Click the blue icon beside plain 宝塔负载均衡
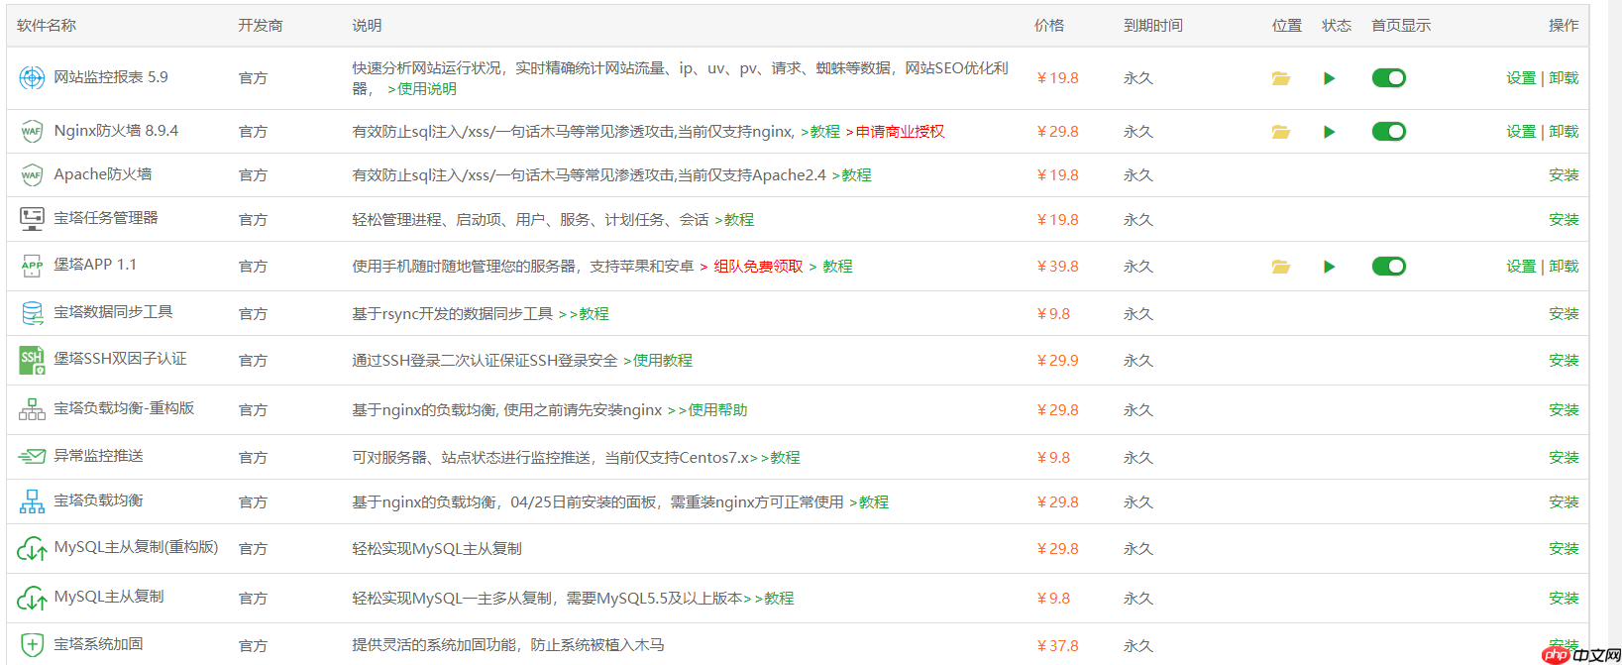 32,501
